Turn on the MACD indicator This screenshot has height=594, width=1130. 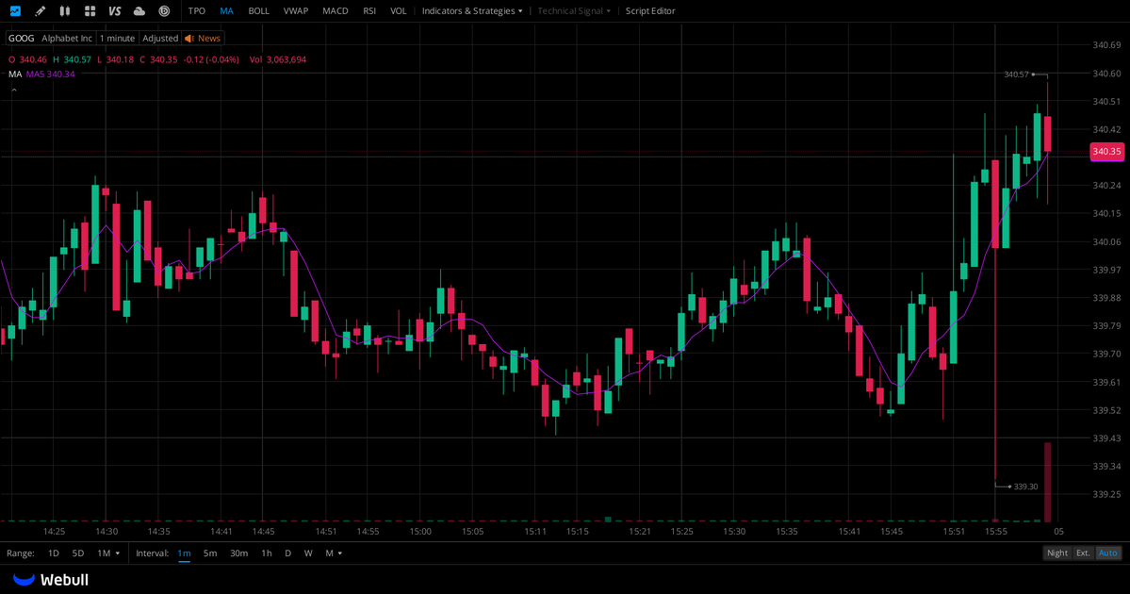(x=336, y=10)
